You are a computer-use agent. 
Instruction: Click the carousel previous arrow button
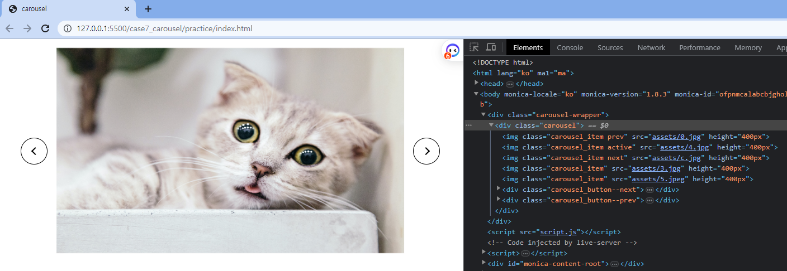click(x=34, y=151)
